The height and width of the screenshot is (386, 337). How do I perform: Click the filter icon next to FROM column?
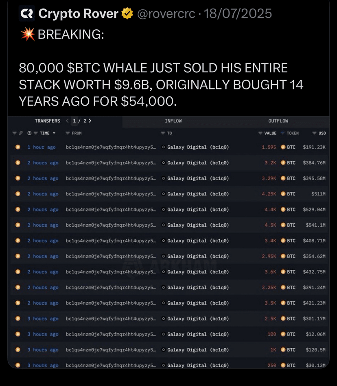(68, 133)
